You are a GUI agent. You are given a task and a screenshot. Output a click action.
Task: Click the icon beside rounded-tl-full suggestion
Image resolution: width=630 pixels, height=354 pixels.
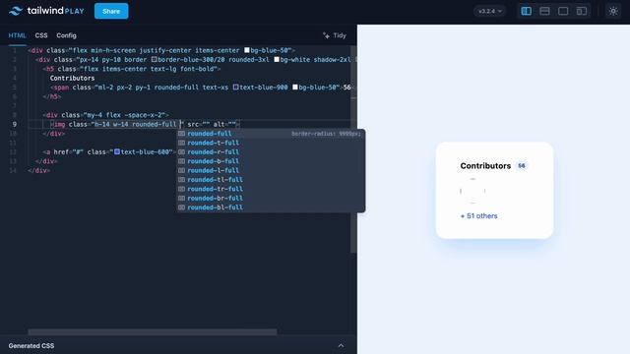pos(181,180)
